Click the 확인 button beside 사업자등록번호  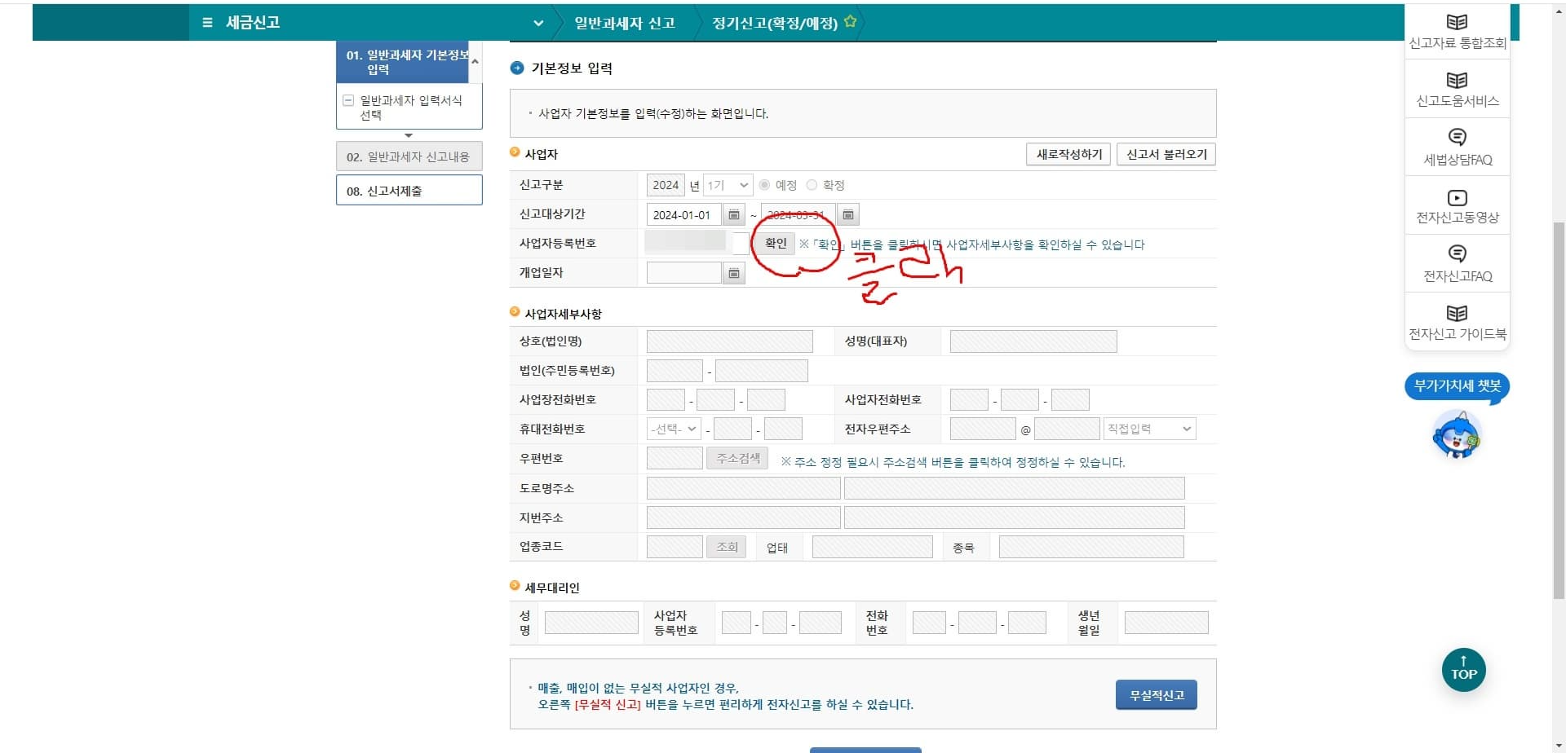775,243
